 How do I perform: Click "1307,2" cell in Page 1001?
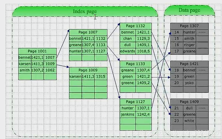(37, 70)
